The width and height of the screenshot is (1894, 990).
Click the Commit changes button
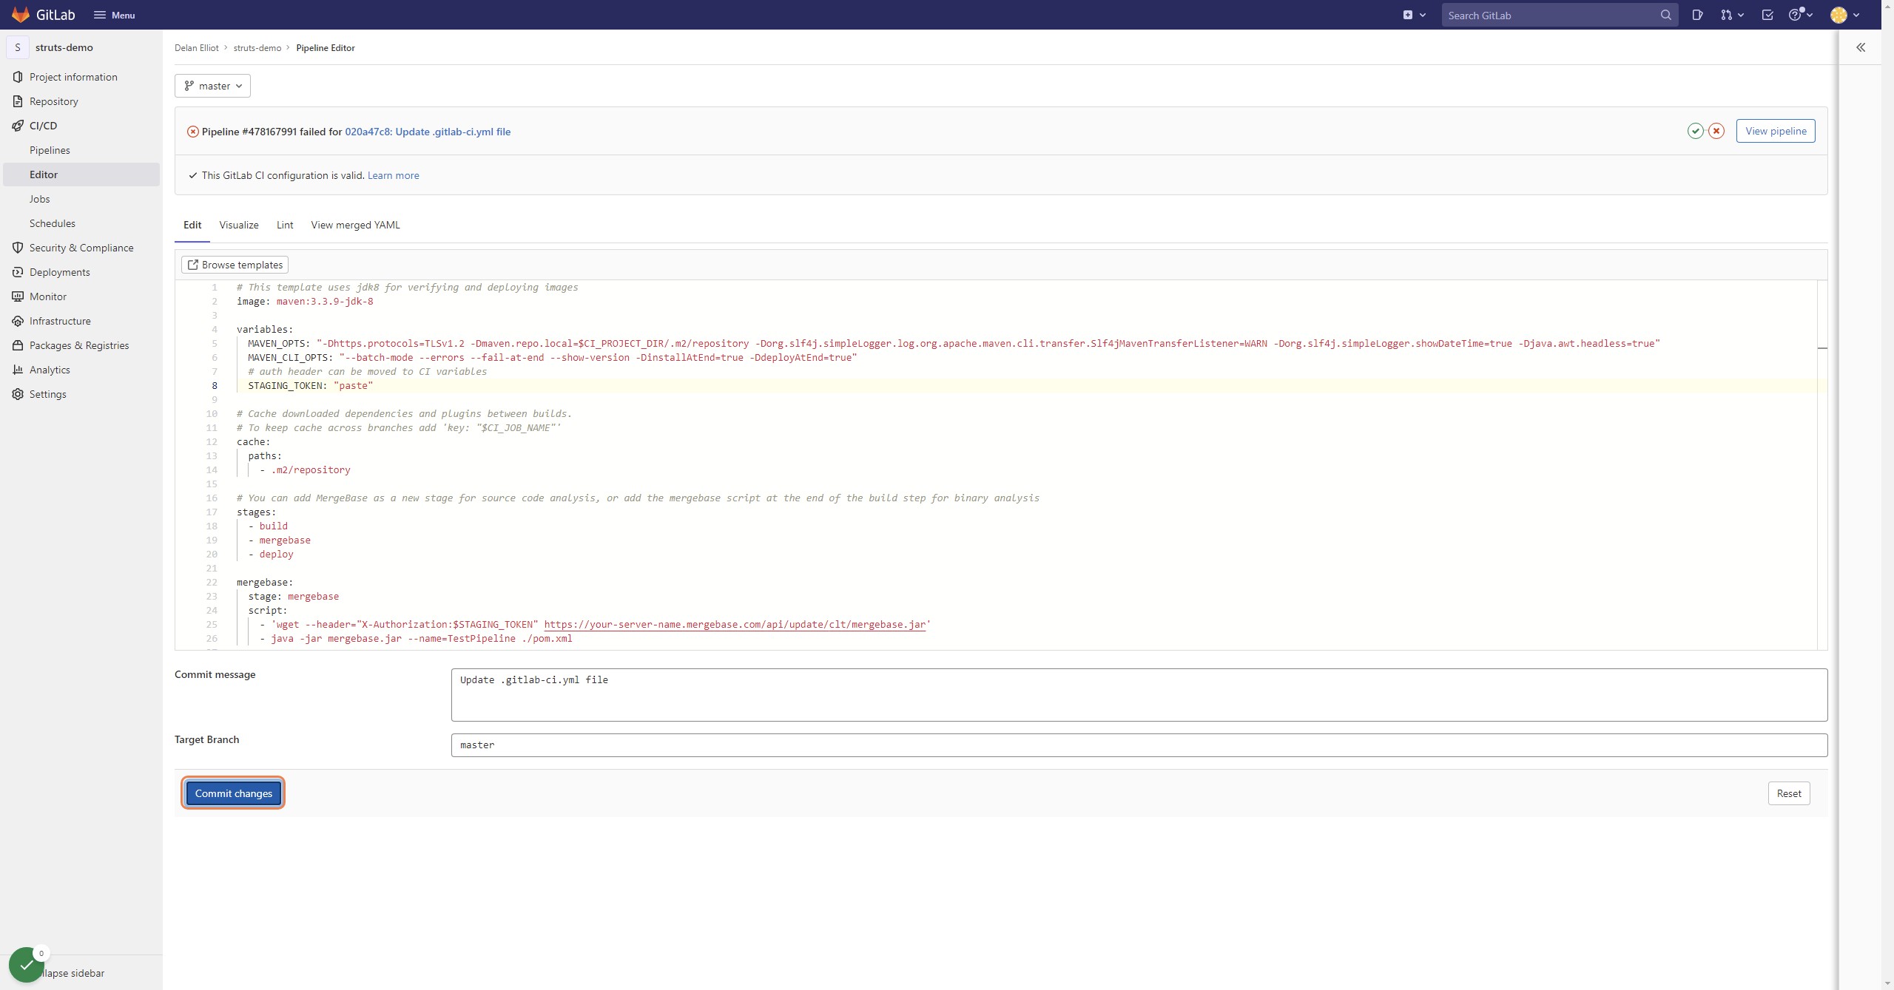pos(233,793)
